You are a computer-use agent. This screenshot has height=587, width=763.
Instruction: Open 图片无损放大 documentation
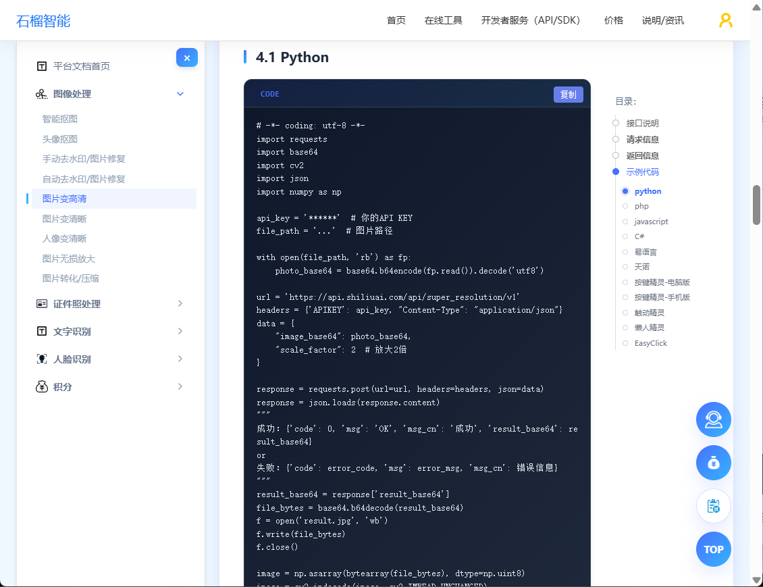point(69,259)
